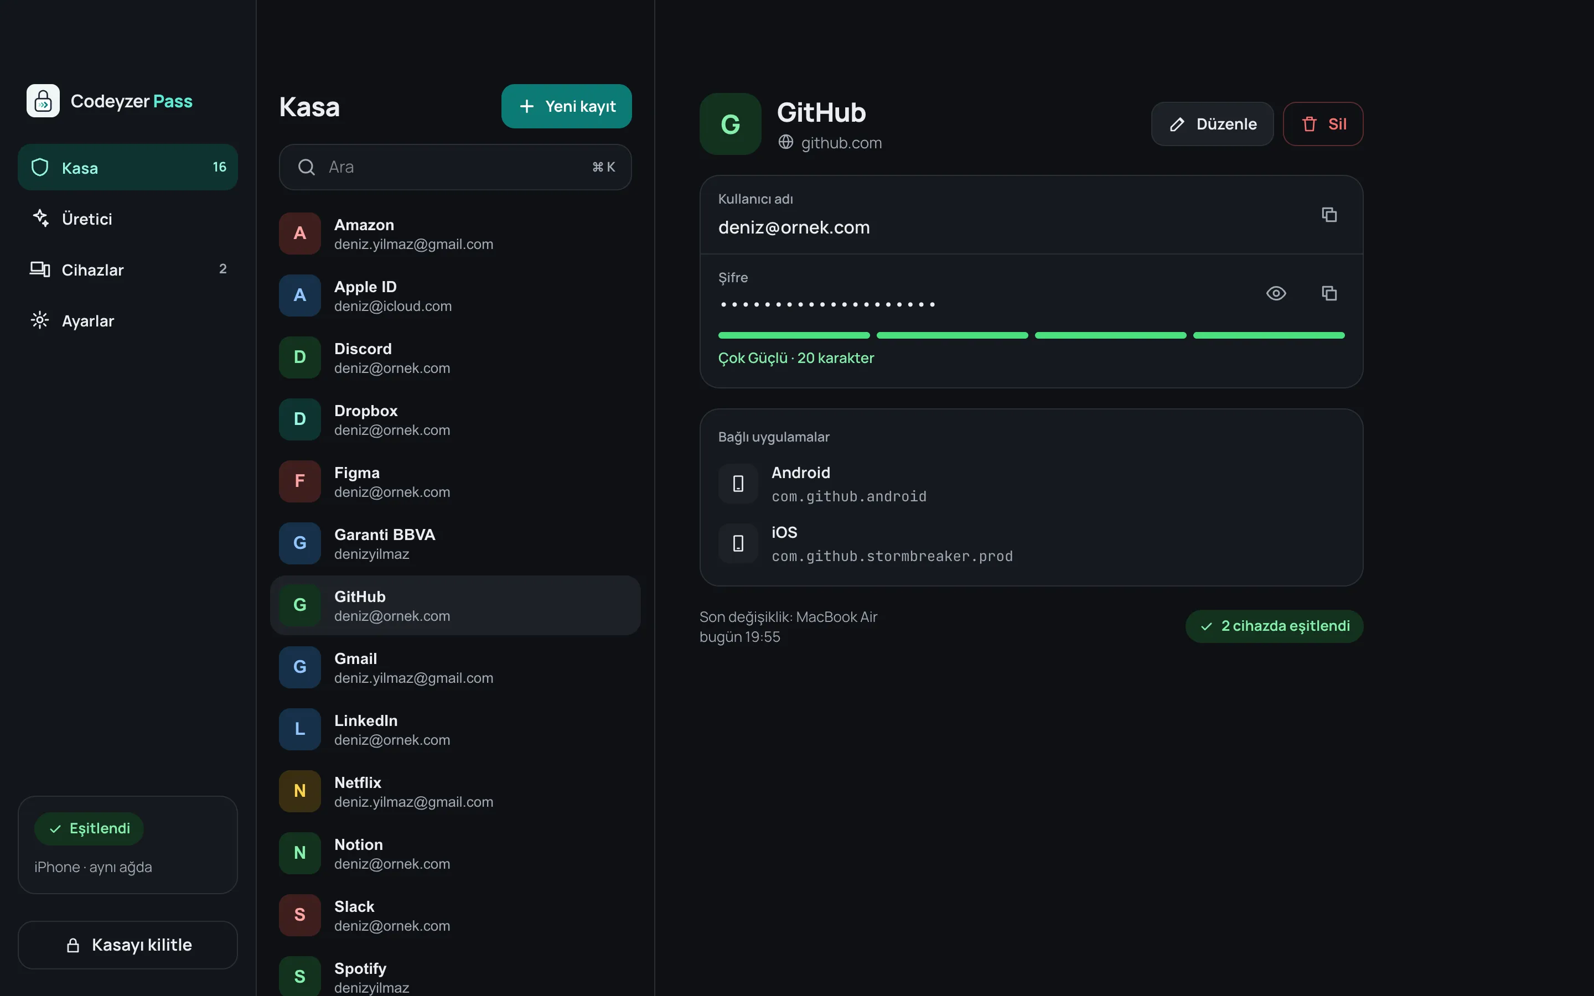Copy the GitHub password
The width and height of the screenshot is (1594, 996).
(1328, 293)
